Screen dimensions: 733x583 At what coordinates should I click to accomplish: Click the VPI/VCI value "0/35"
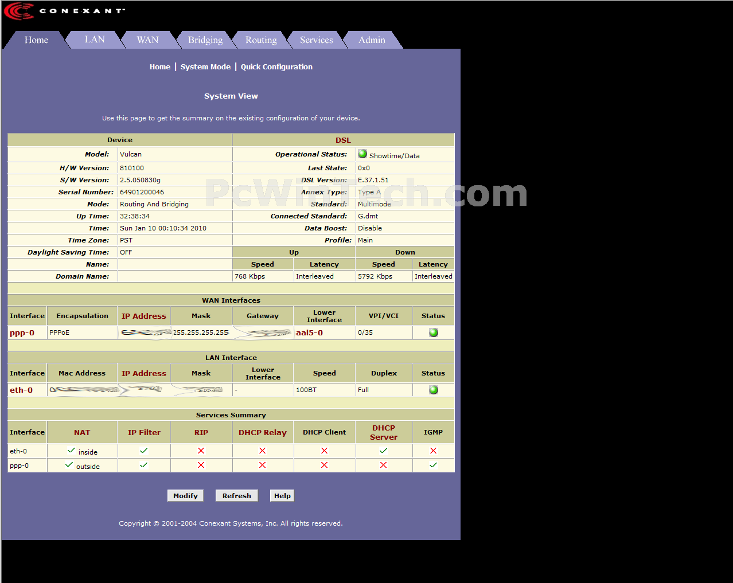tap(365, 332)
